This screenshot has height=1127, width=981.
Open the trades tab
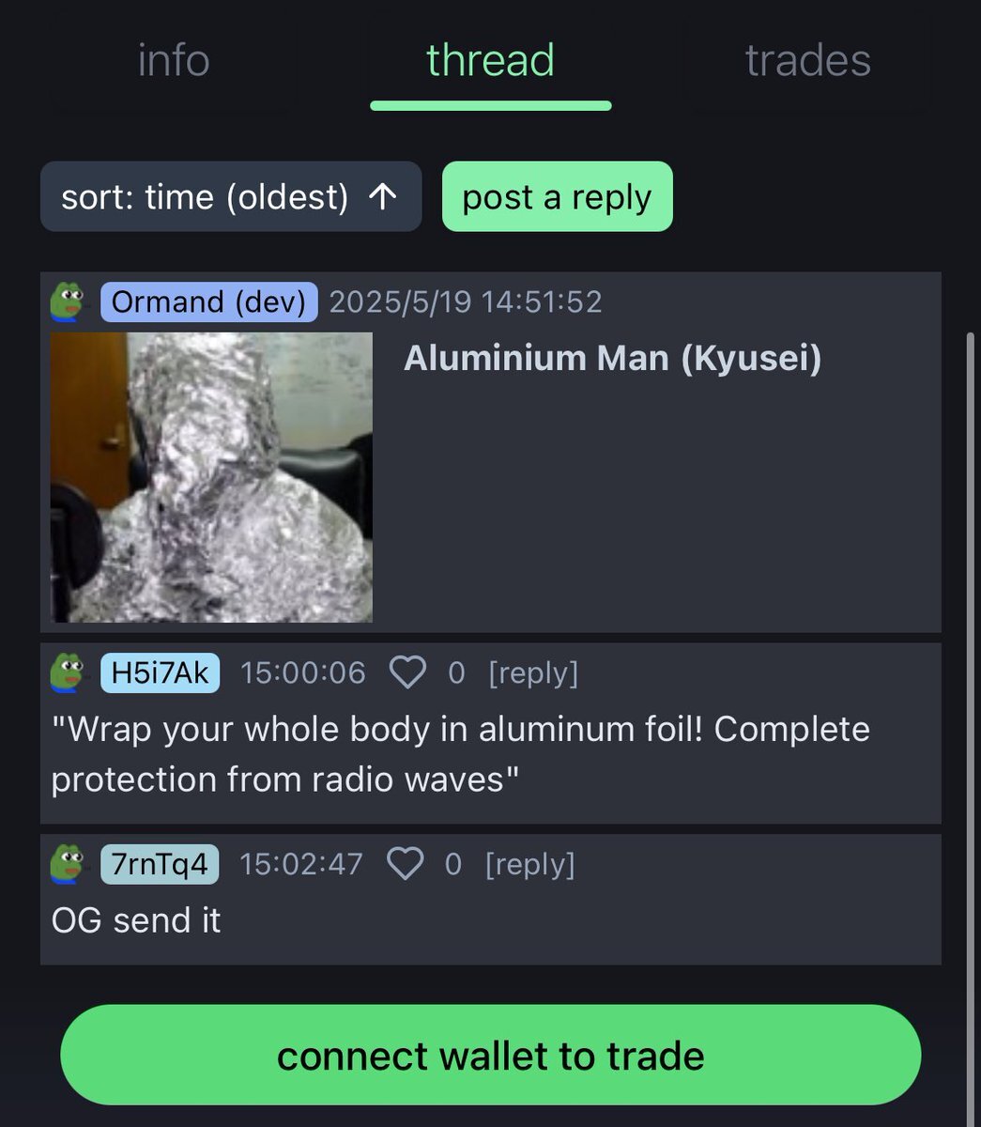(x=808, y=61)
